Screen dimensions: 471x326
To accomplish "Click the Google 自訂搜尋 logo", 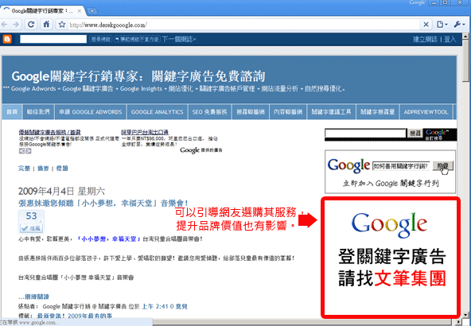I will (440, 134).
